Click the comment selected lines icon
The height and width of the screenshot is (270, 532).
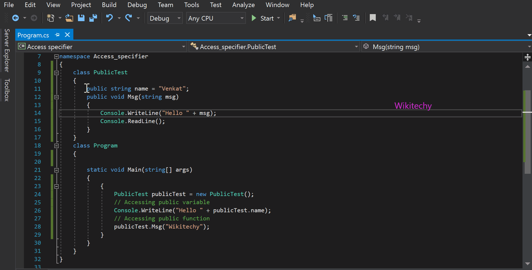click(x=345, y=18)
